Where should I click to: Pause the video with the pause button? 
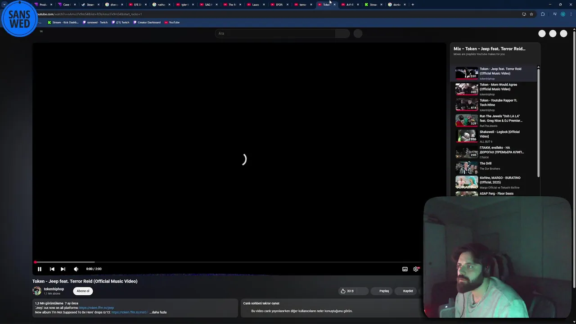[40, 269]
